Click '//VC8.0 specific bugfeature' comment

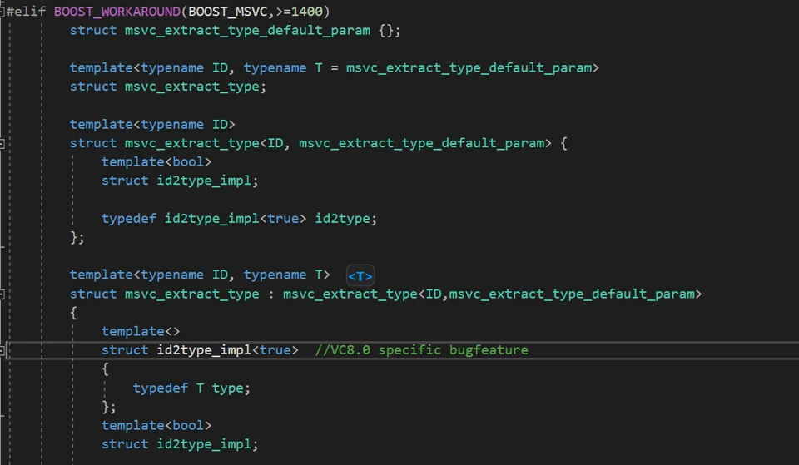tap(421, 350)
